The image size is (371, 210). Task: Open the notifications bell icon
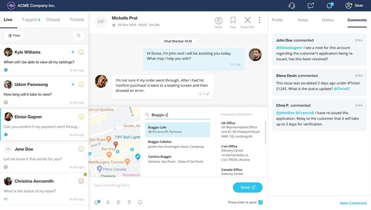tap(330, 5)
